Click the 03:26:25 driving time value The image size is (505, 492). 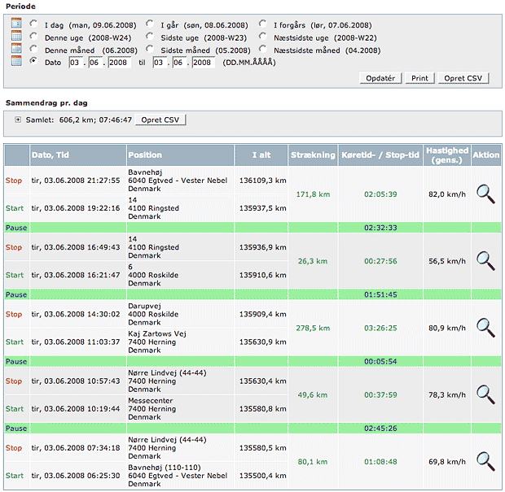pos(380,328)
